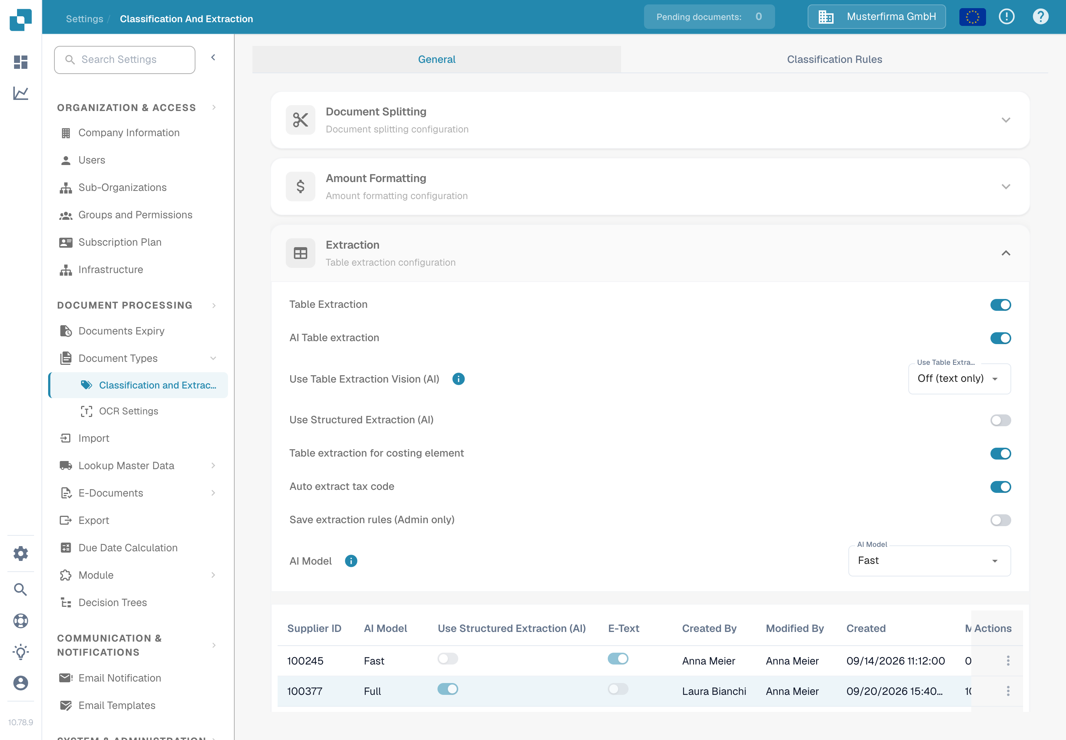Screen dimensions: 1066x740
Task: Click the EU flag region icon
Action: [972, 17]
